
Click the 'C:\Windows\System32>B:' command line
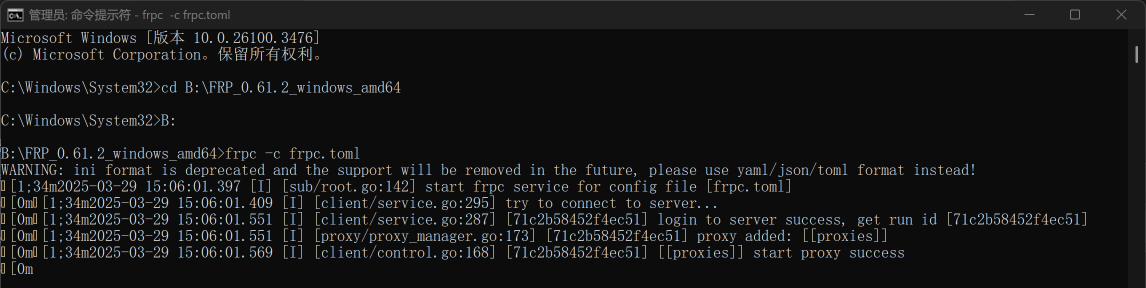click(88, 120)
